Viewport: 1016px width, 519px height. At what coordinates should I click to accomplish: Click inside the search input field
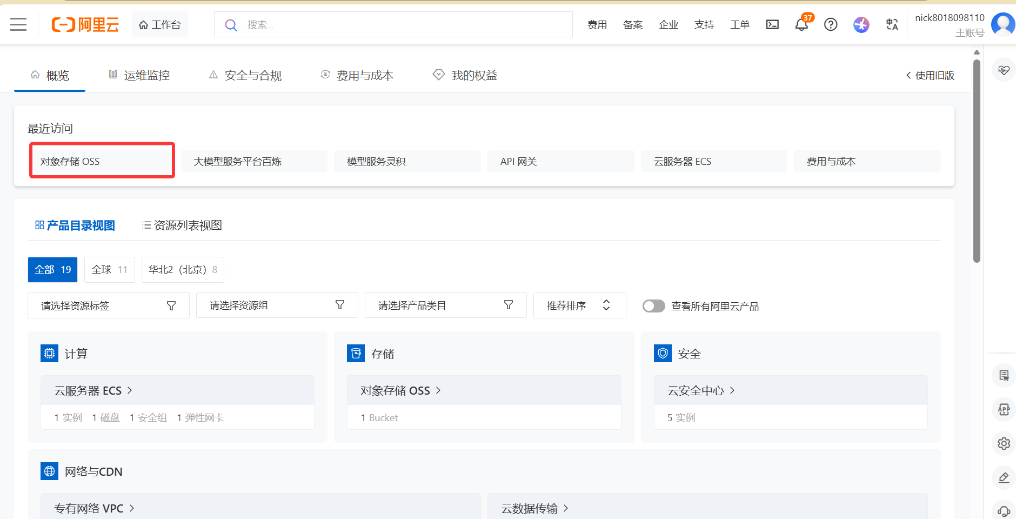pos(378,24)
